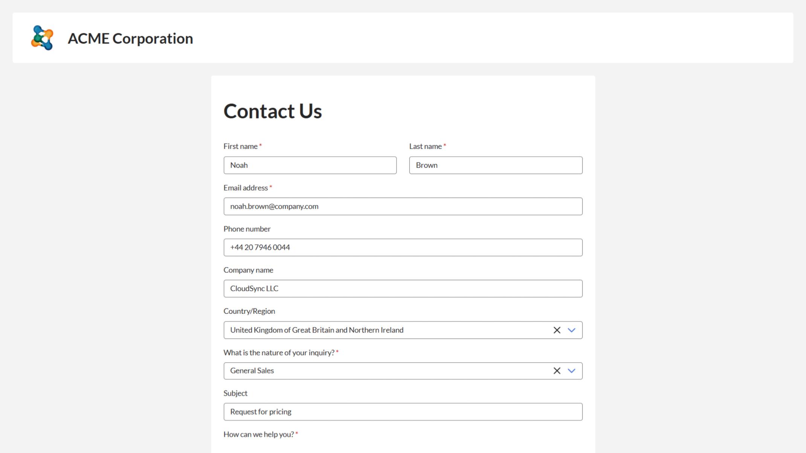This screenshot has height=453, width=806.
Task: Click the ACME Corporation logo icon
Action: click(42, 38)
